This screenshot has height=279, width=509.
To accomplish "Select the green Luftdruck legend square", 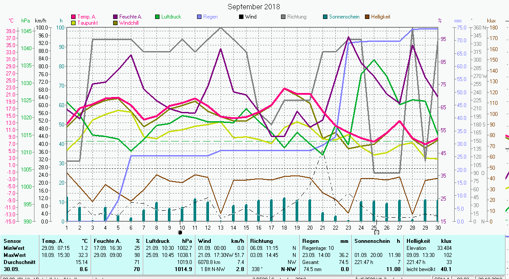I will (x=157, y=17).
